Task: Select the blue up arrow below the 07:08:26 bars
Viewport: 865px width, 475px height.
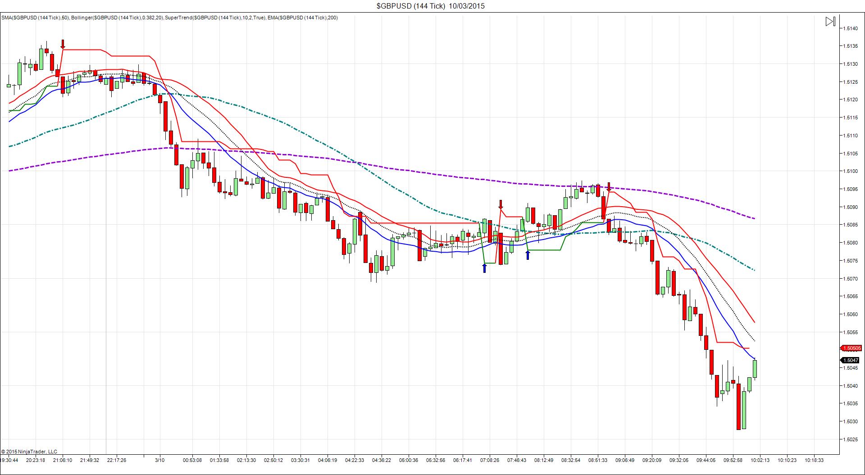Action: (484, 268)
